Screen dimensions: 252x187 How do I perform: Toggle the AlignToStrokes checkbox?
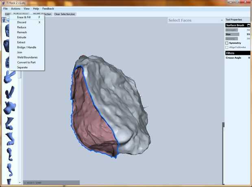227,47
